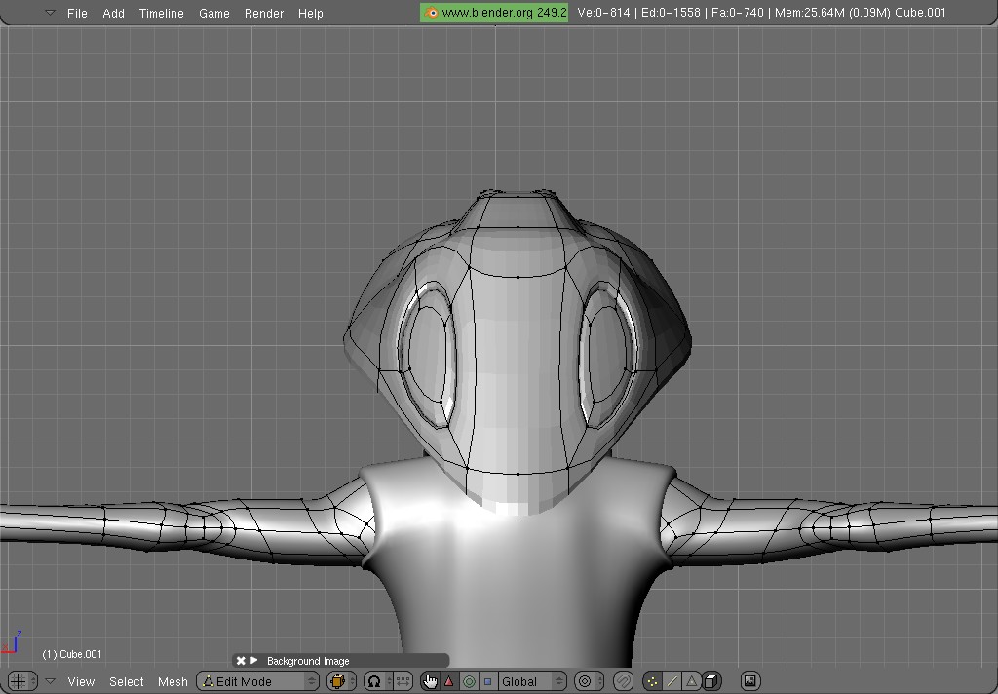Viewport: 998px width, 694px height.
Task: Open the Game menu
Action: (x=213, y=13)
